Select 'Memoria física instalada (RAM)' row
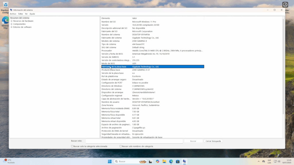The width and height of the screenshot is (294, 165). [152, 108]
